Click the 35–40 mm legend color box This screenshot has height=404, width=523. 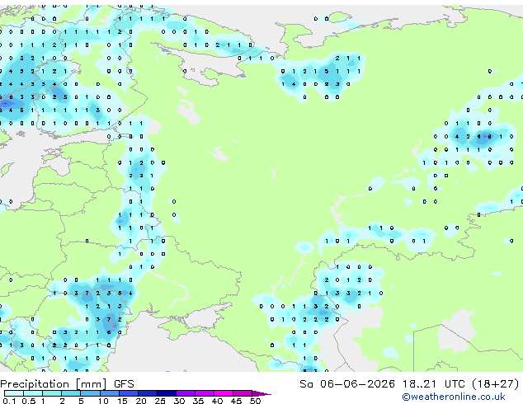click(x=205, y=393)
